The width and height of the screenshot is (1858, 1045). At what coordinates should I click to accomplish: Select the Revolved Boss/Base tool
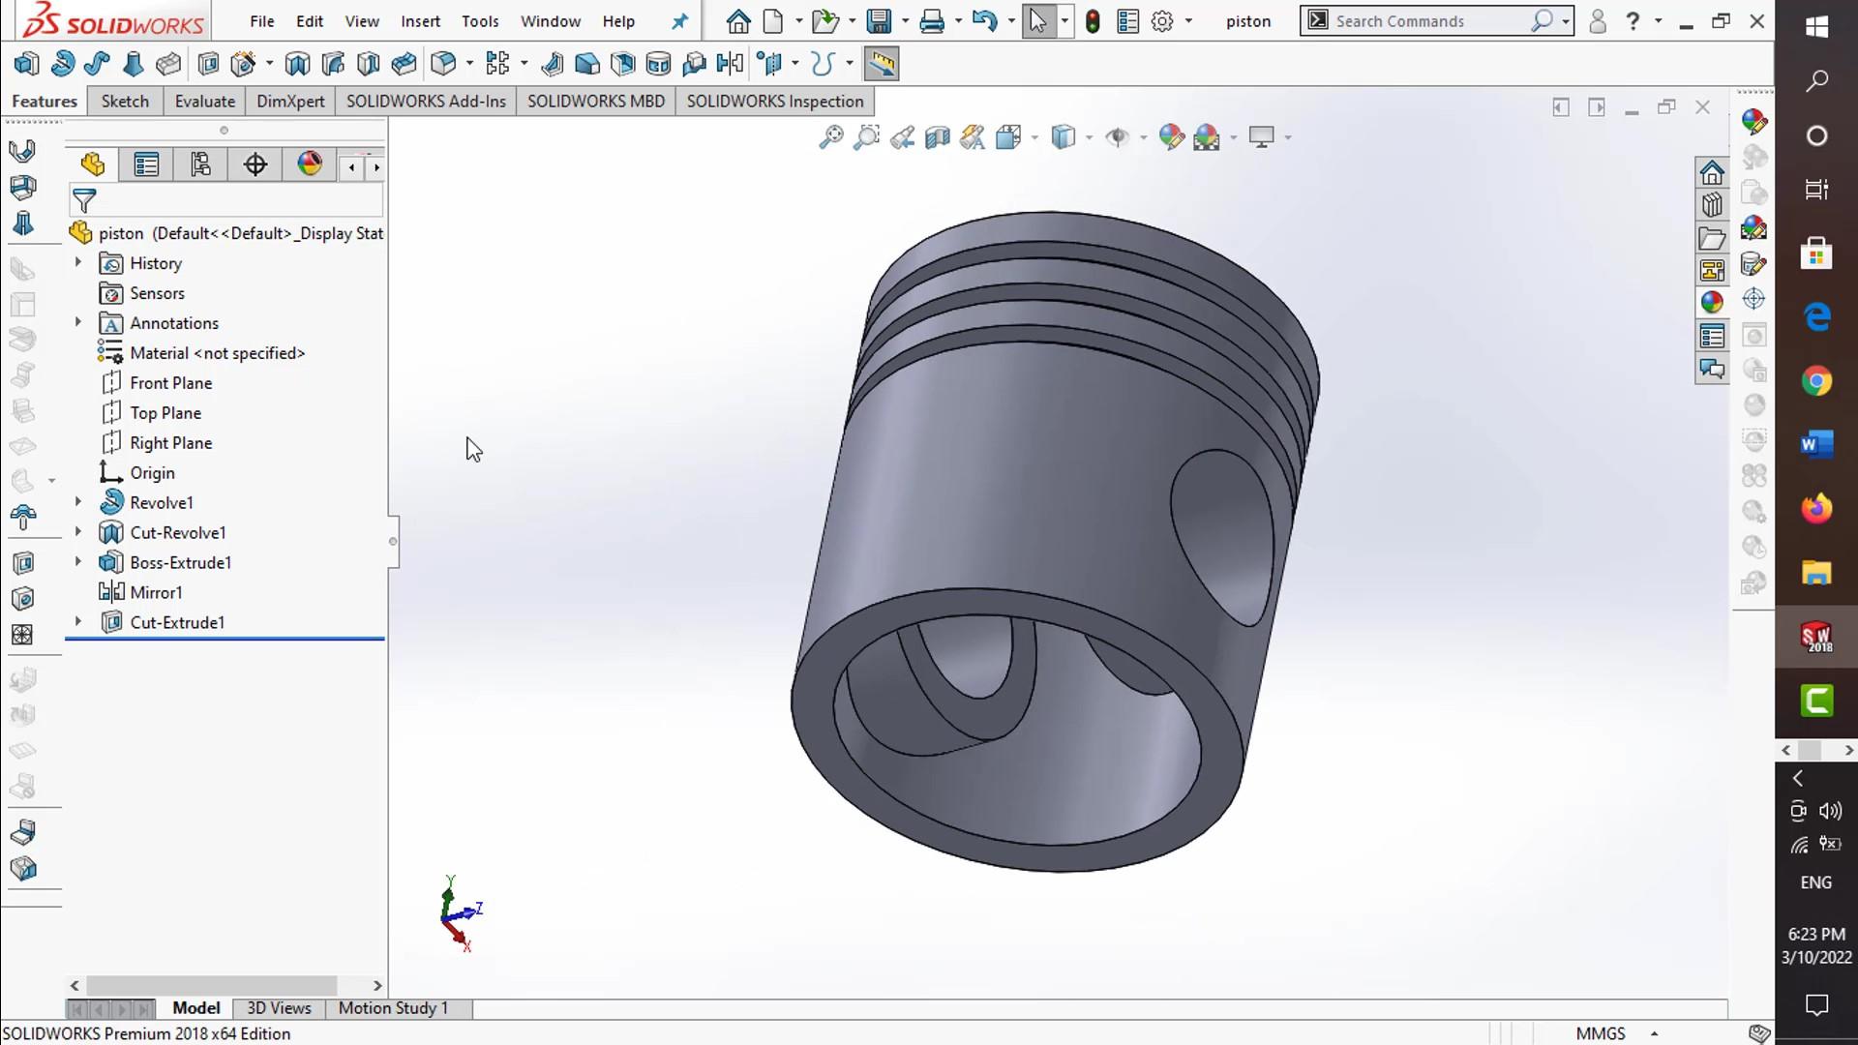pyautogui.click(x=62, y=63)
